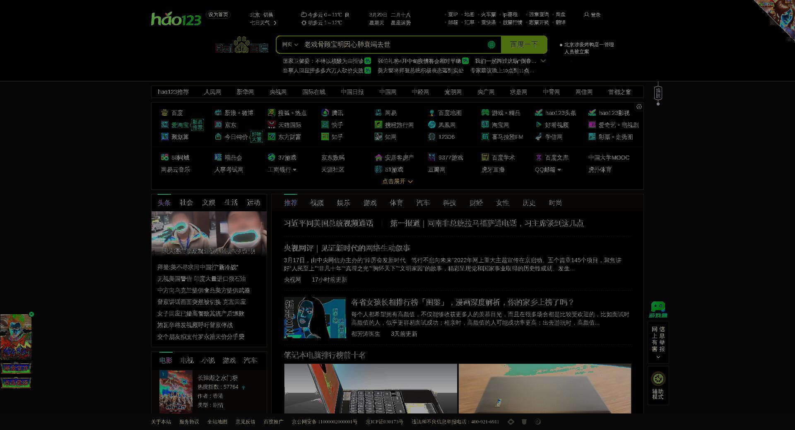This screenshot has width=795, height=430.
Task: Toggle 辅助模式 accessibility mode
Action: pyautogui.click(x=658, y=385)
